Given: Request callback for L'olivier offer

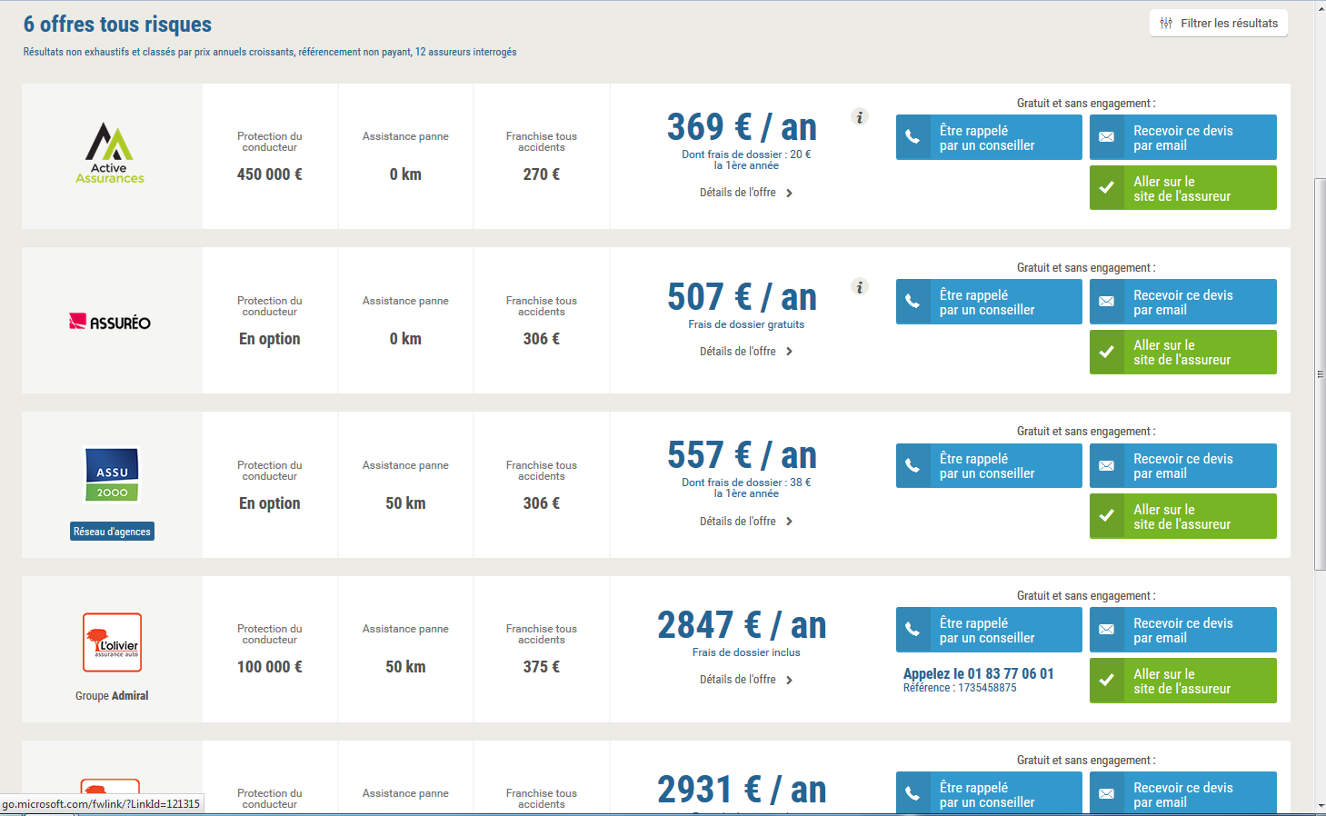Looking at the screenshot, I should tap(989, 630).
